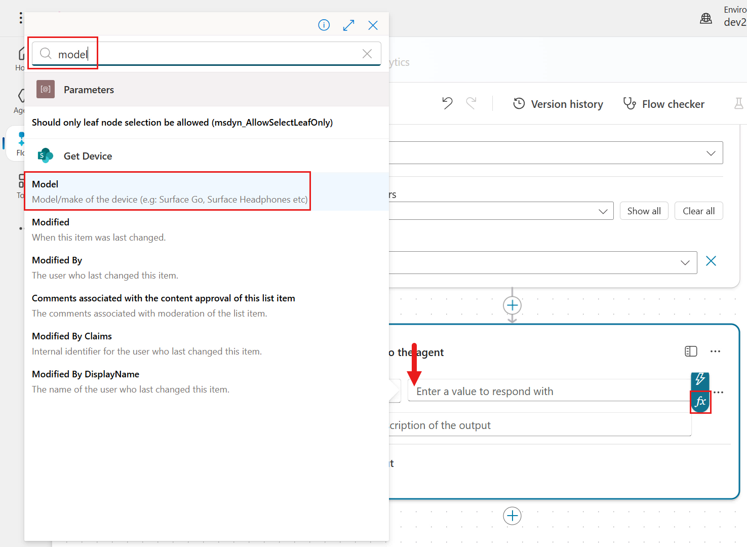Open the first dropdown chevron at top right

[x=711, y=152]
